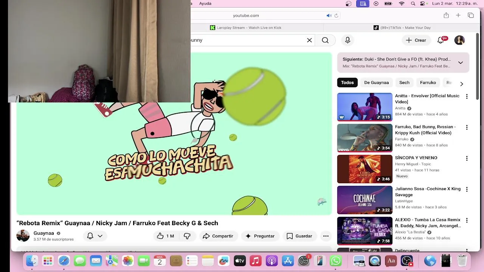Open System Settings from the Dock

click(x=304, y=261)
